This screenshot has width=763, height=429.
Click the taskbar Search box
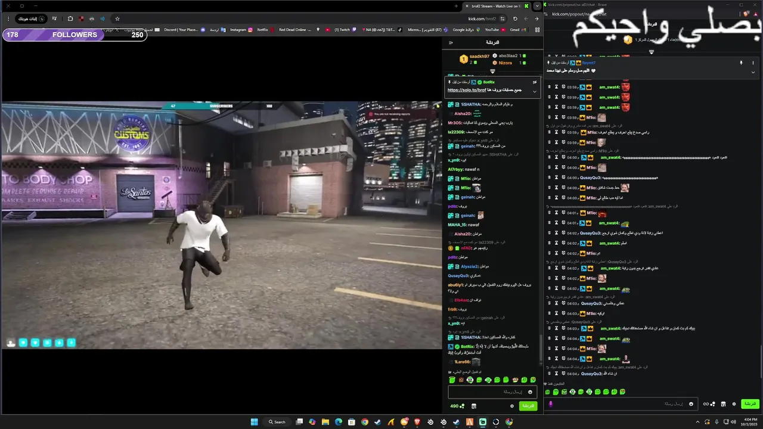pos(277,422)
